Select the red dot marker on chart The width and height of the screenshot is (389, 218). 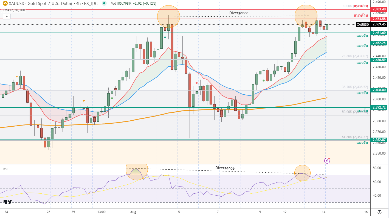coord(196,83)
